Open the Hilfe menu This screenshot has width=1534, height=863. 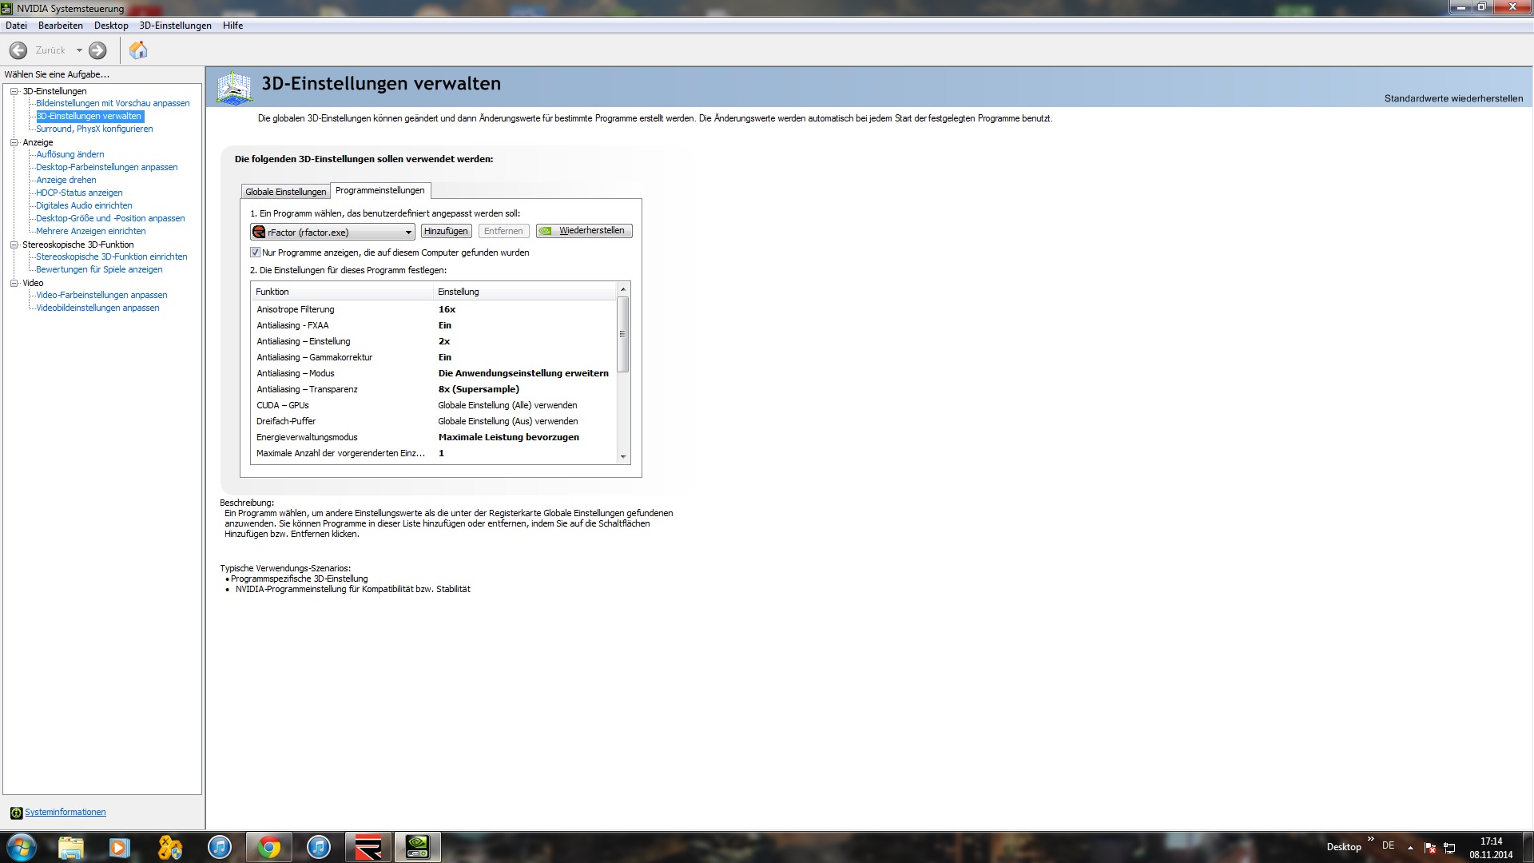click(x=232, y=26)
